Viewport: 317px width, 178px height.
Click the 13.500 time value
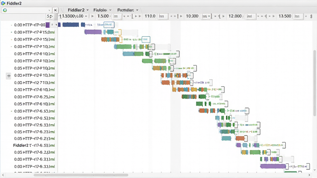(x=285, y=16)
